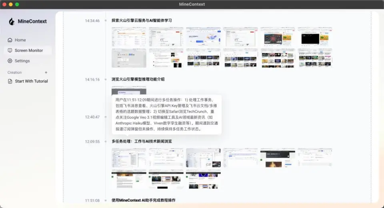Viewport: 384px width, 208px height.
Task: Open 使用MineContext AI助手完成教程操作 entry title
Action: (x=143, y=200)
